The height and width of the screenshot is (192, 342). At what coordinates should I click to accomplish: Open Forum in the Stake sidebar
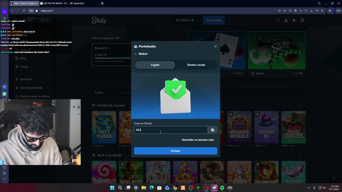[24, 67]
